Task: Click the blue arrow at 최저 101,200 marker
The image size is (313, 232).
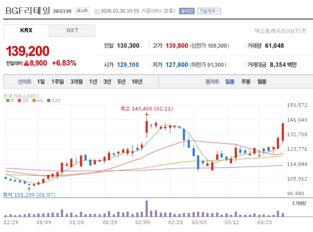Action: click(x=29, y=189)
